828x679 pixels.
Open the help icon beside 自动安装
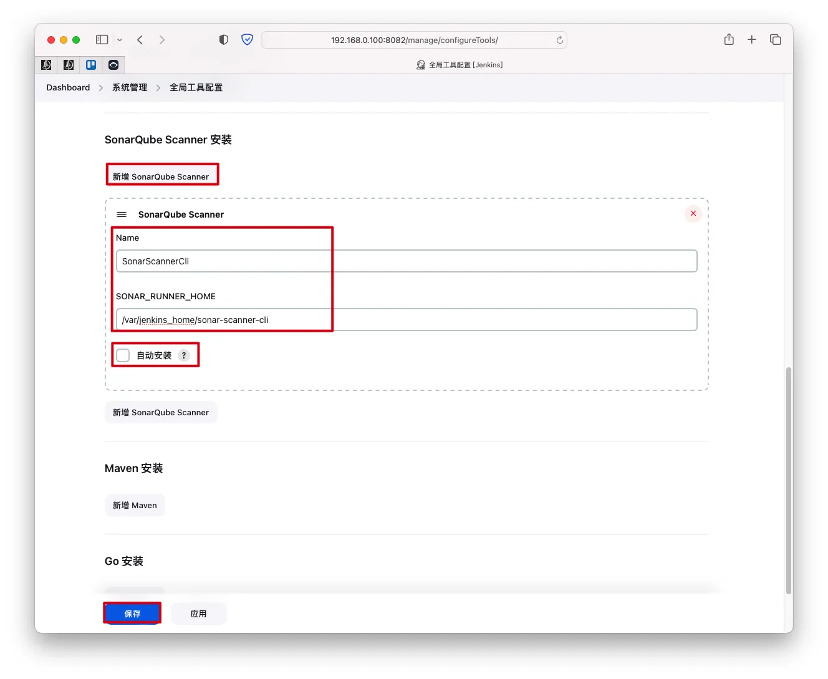[x=184, y=355]
